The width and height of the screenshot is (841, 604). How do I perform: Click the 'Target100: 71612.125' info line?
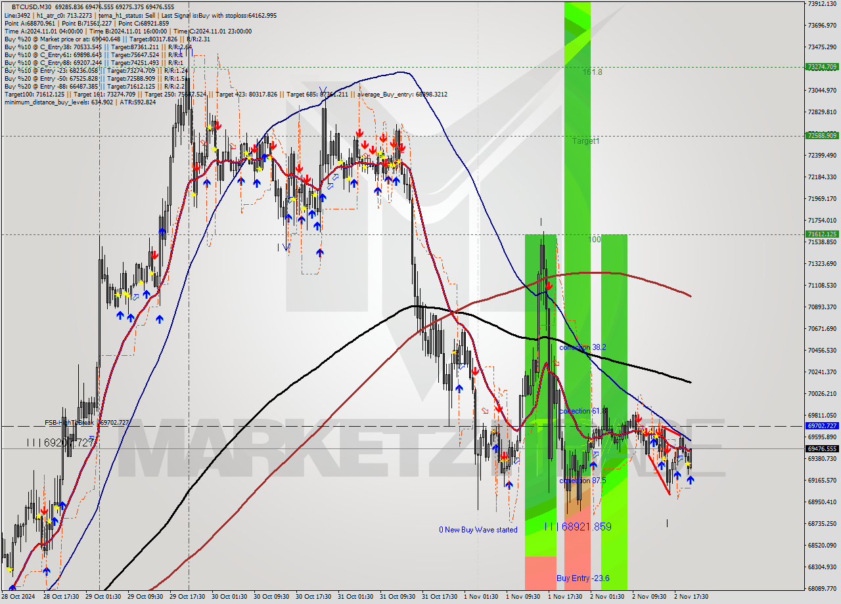[226, 94]
